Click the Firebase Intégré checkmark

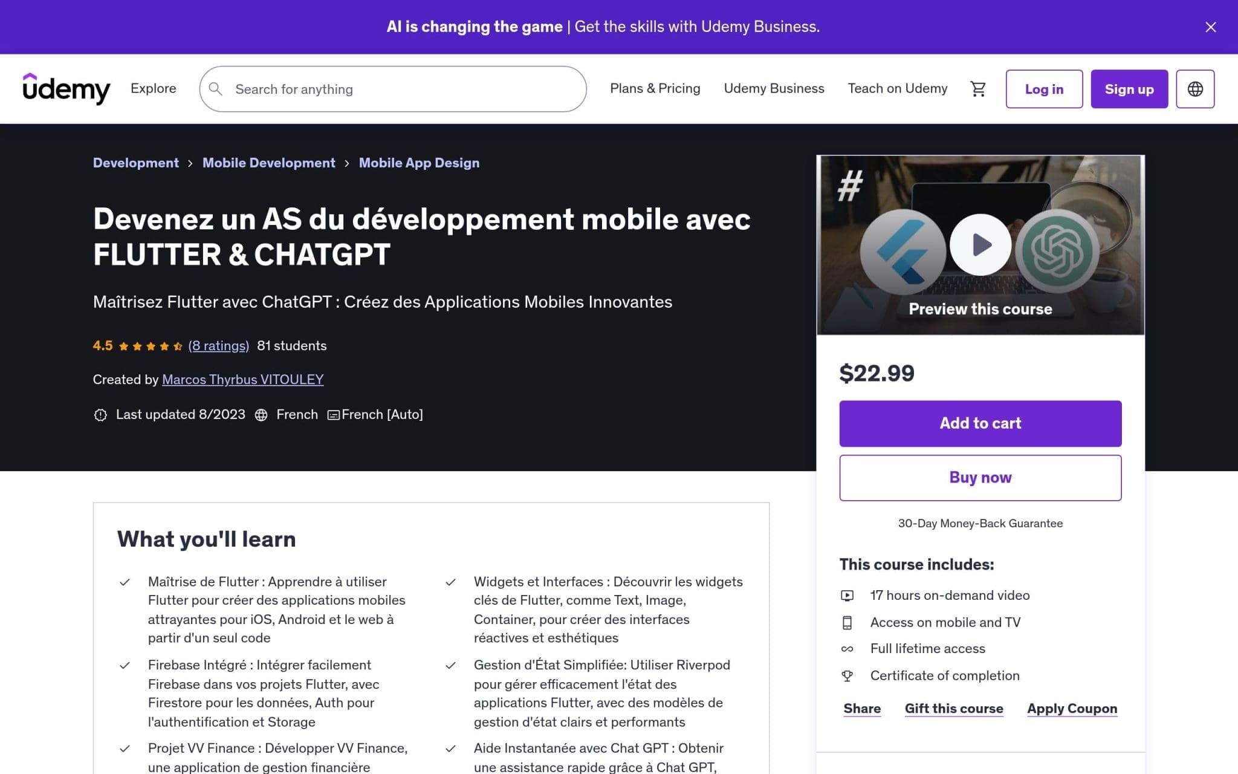(125, 666)
